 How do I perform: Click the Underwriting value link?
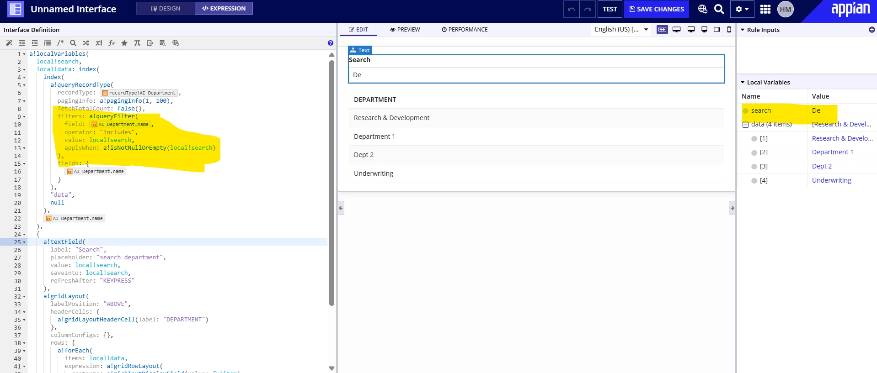coord(831,180)
